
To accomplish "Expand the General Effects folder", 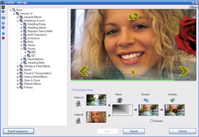I will pyautogui.click(x=18, y=17).
